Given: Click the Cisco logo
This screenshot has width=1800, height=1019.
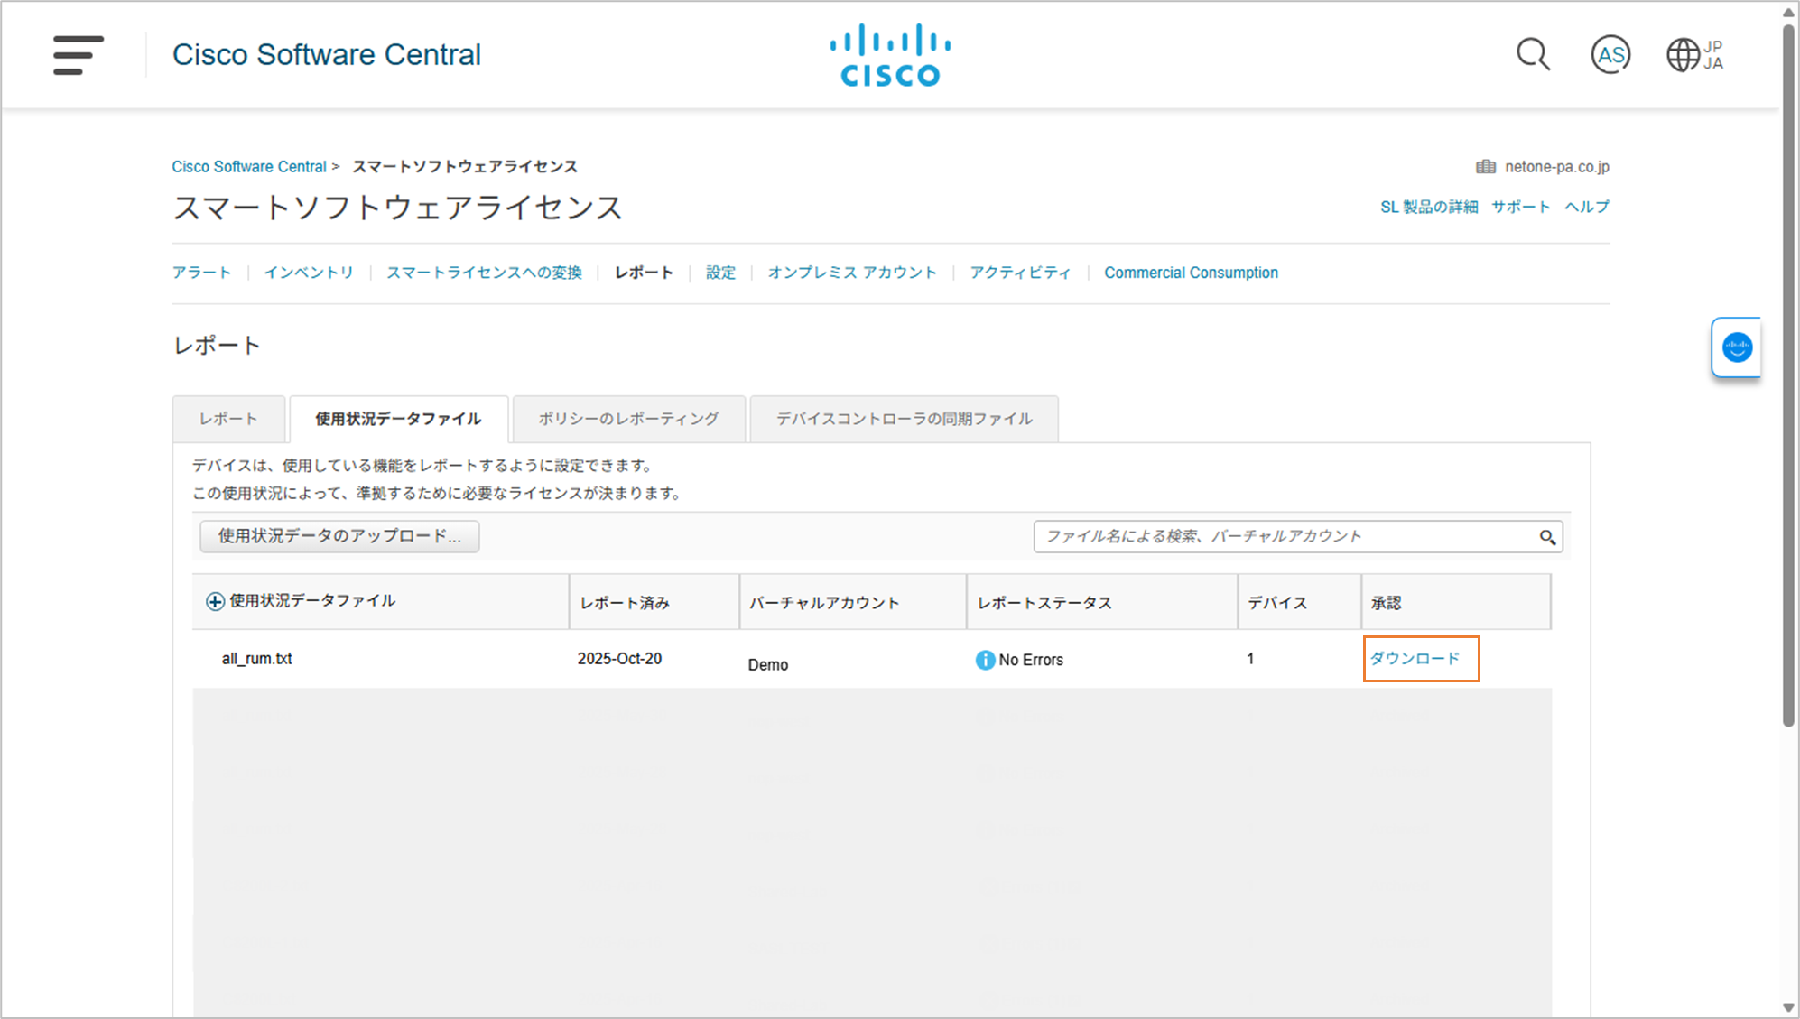Looking at the screenshot, I should point(890,55).
